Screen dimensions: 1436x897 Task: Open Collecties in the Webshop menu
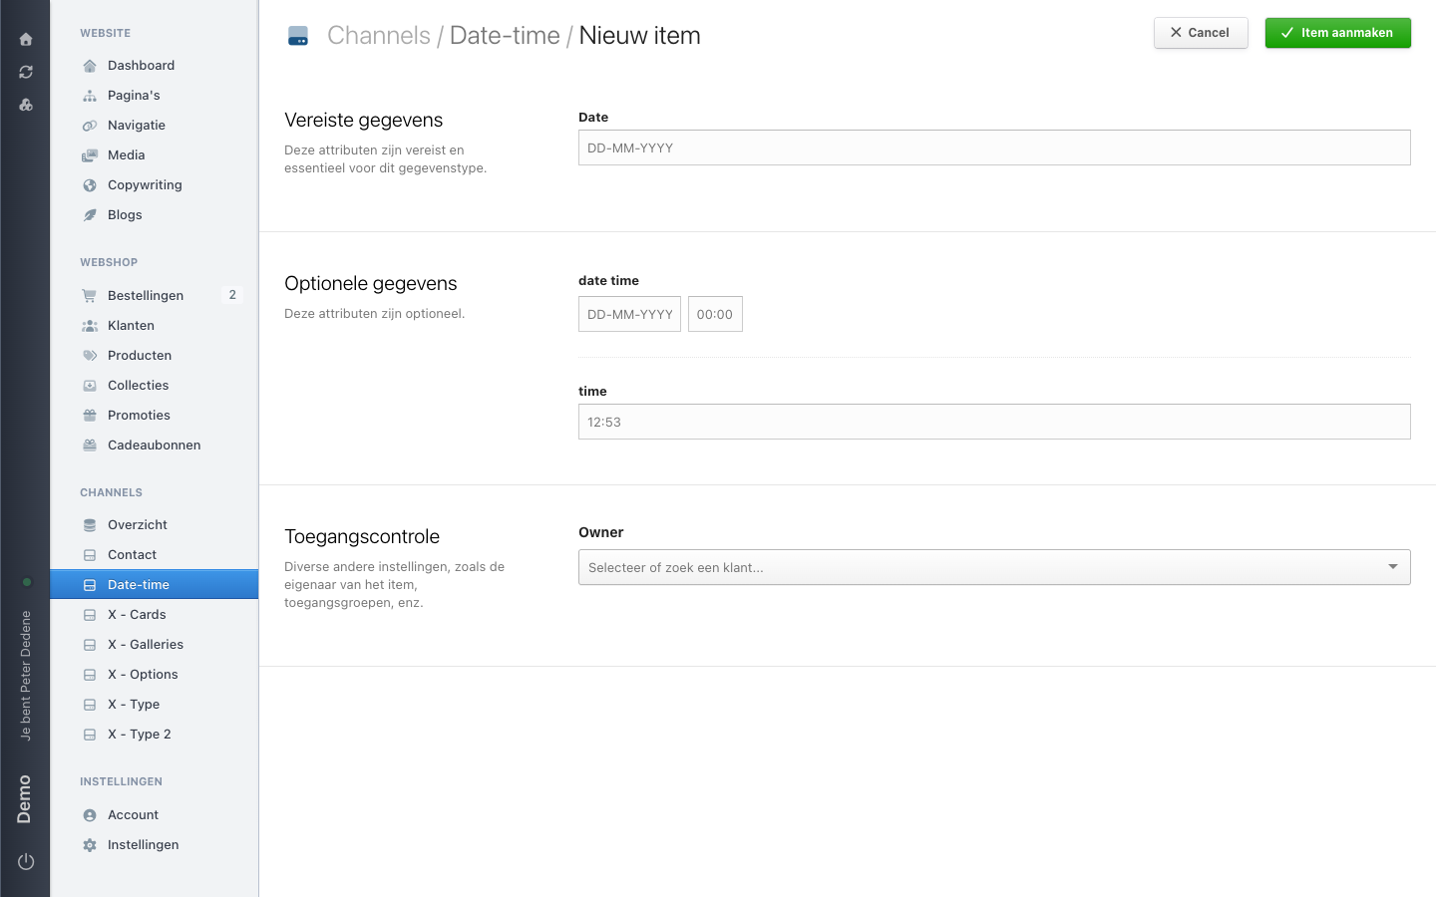[x=139, y=386]
